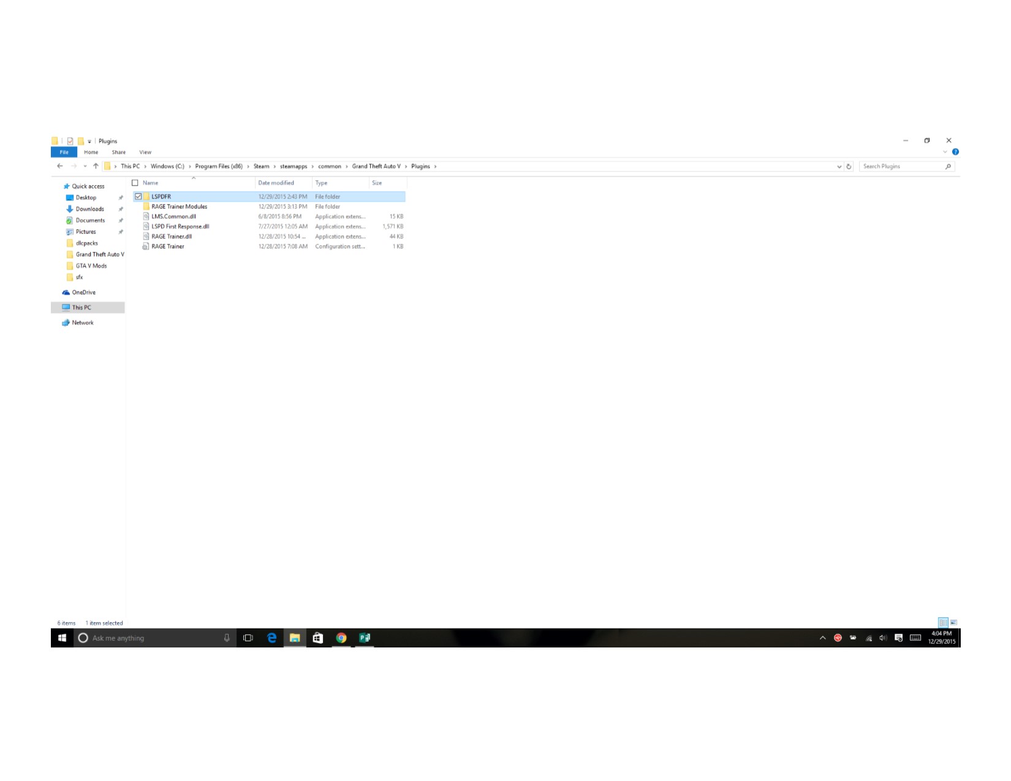Expand the chevron after This PC in address bar

(145, 167)
